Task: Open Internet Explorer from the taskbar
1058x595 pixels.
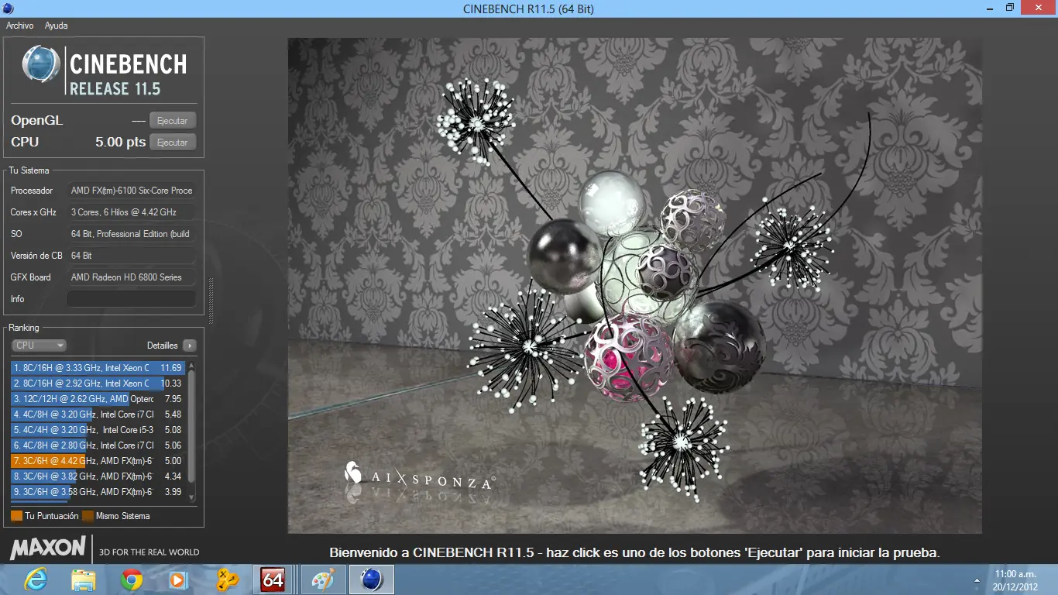Action: click(36, 580)
